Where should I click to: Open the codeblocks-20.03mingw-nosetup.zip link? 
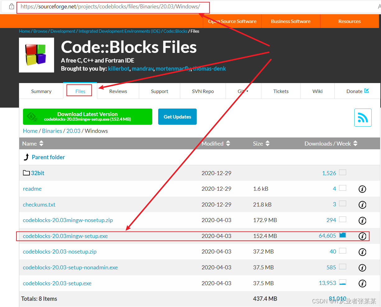pos(68,220)
